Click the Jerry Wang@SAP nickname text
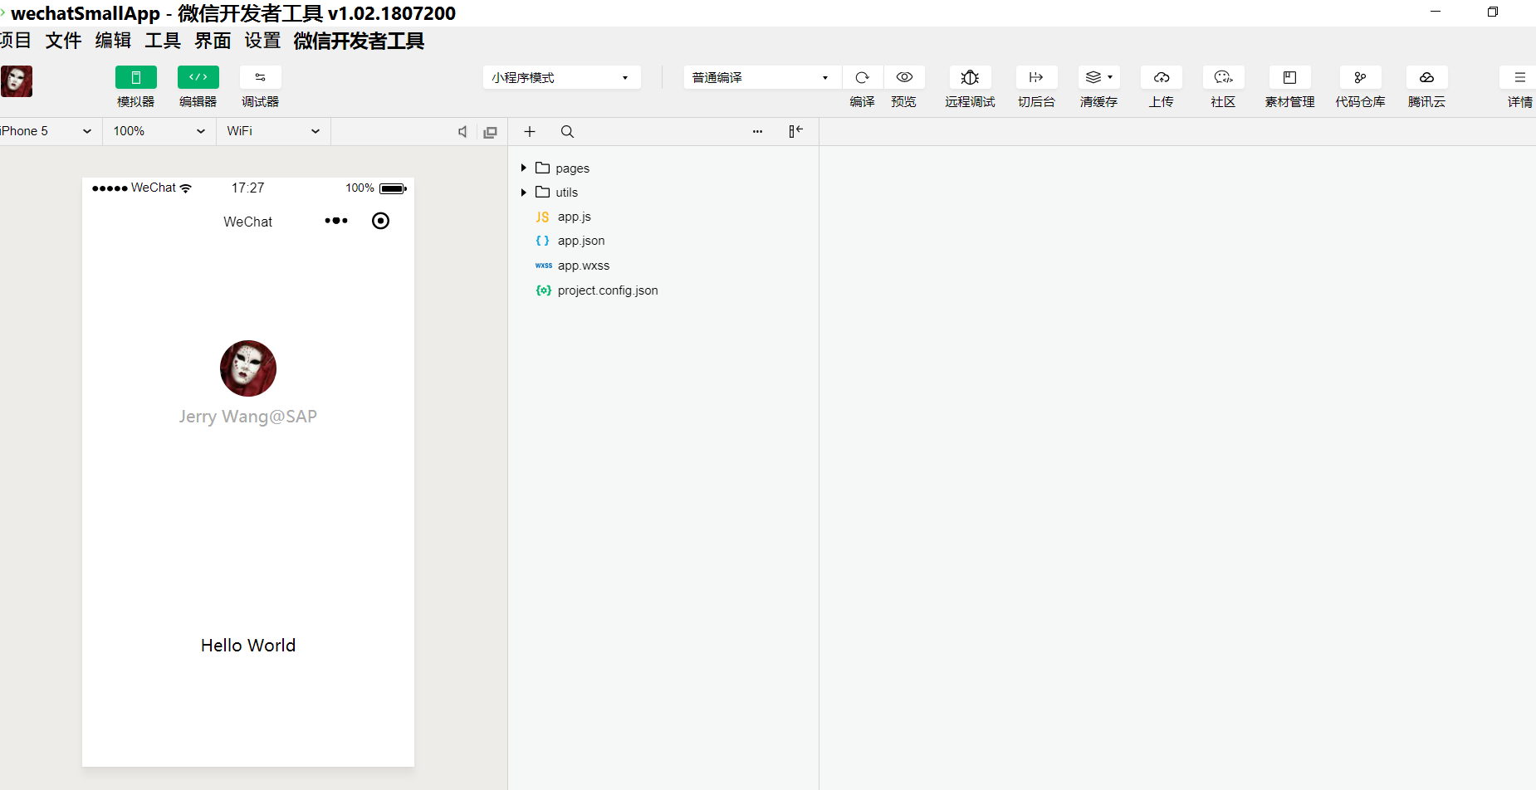Viewport: 1536px width, 790px height. [x=248, y=417]
